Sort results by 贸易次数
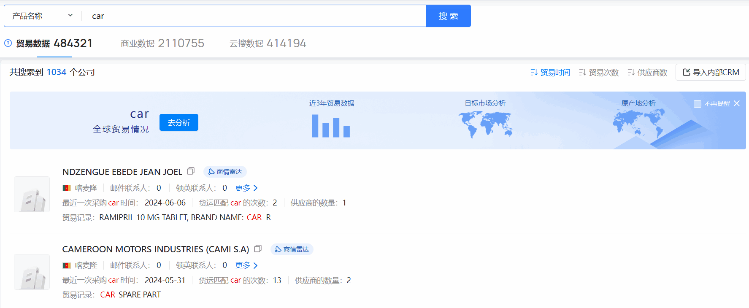The height and width of the screenshot is (308, 749). [599, 73]
